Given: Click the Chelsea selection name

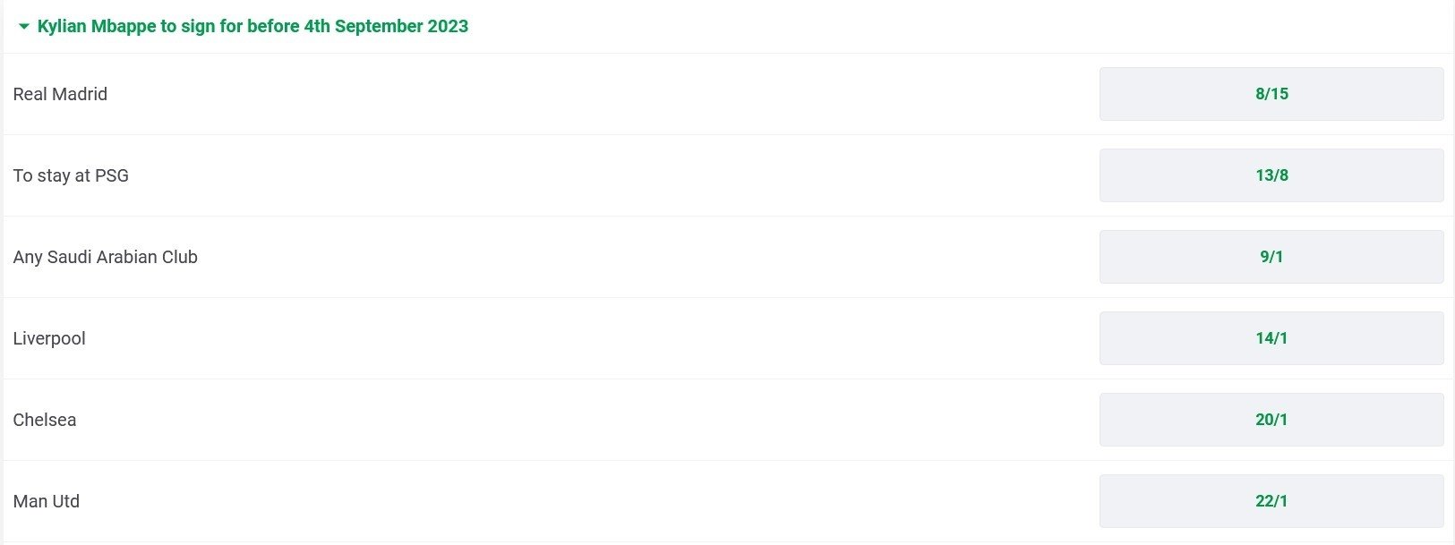Looking at the screenshot, I should point(45,420).
